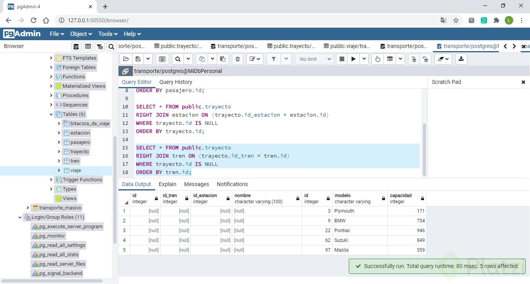Switch to the Query History tab
This screenshot has height=284, width=530.
coord(176,82)
